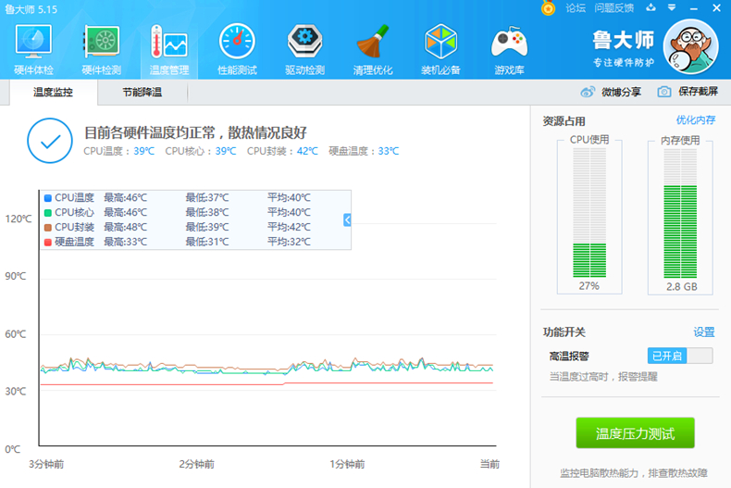Click the 优化内存 optimize memory link
The image size is (731, 488).
pos(695,120)
